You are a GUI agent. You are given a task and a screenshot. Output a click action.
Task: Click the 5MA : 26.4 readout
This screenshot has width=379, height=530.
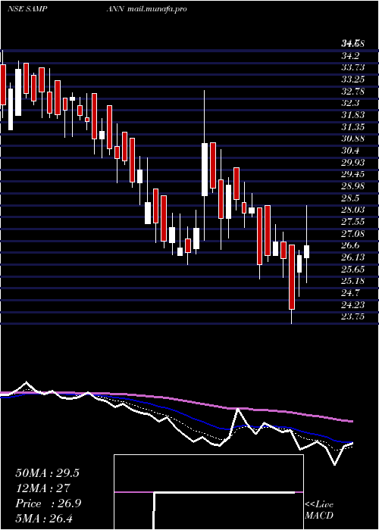45,518
